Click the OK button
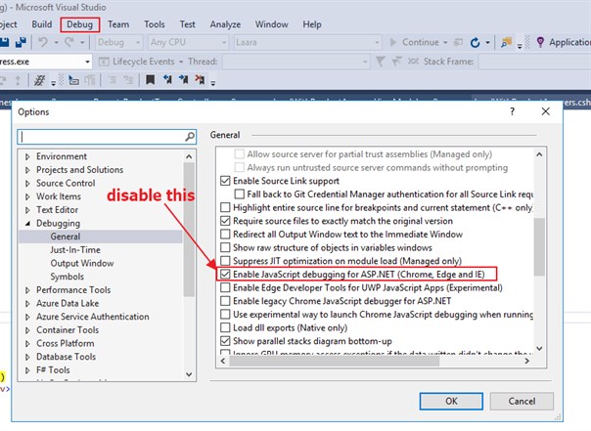Viewport: 591px width, 431px height. (451, 401)
